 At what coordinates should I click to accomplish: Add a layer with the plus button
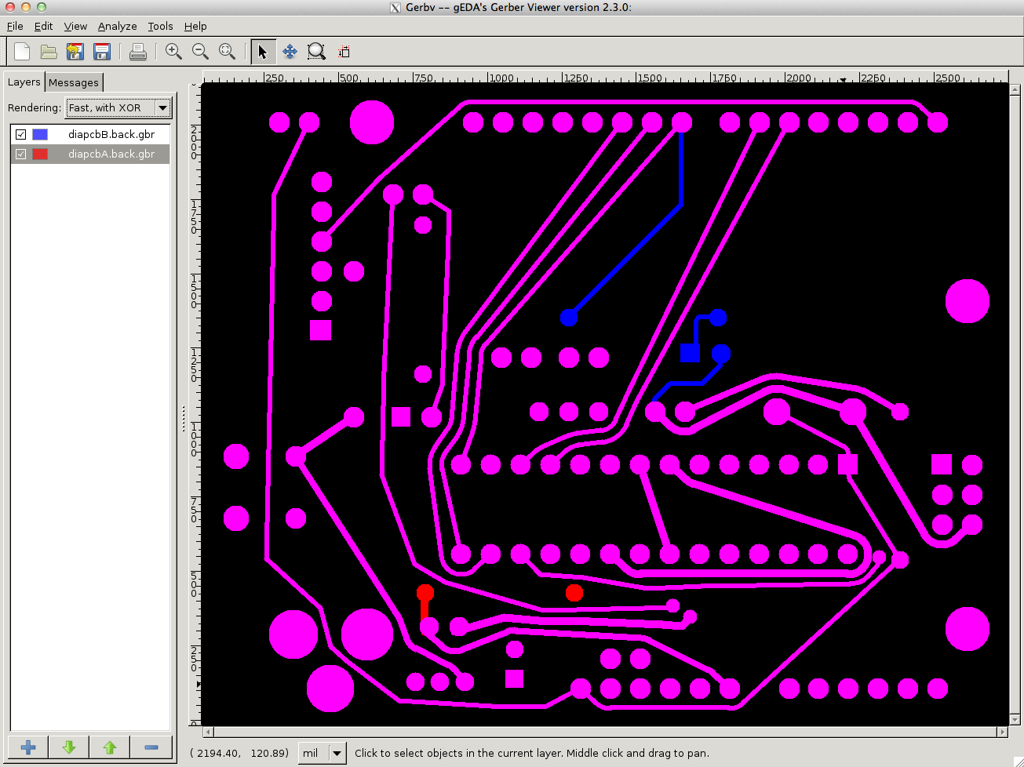point(28,747)
